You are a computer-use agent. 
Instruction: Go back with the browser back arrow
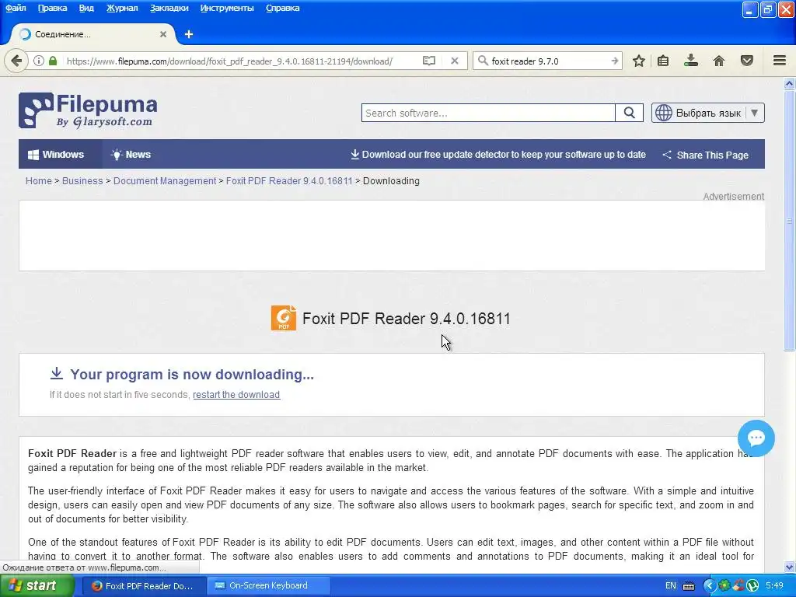[16, 61]
